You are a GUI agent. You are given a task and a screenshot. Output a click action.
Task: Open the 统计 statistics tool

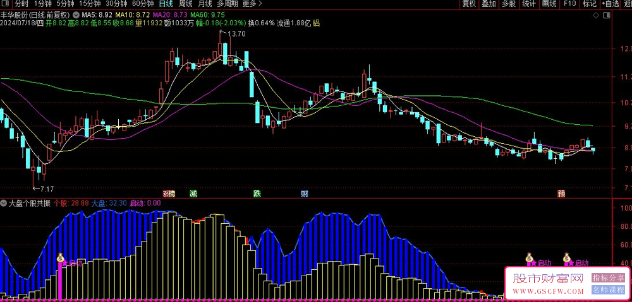[529, 4]
